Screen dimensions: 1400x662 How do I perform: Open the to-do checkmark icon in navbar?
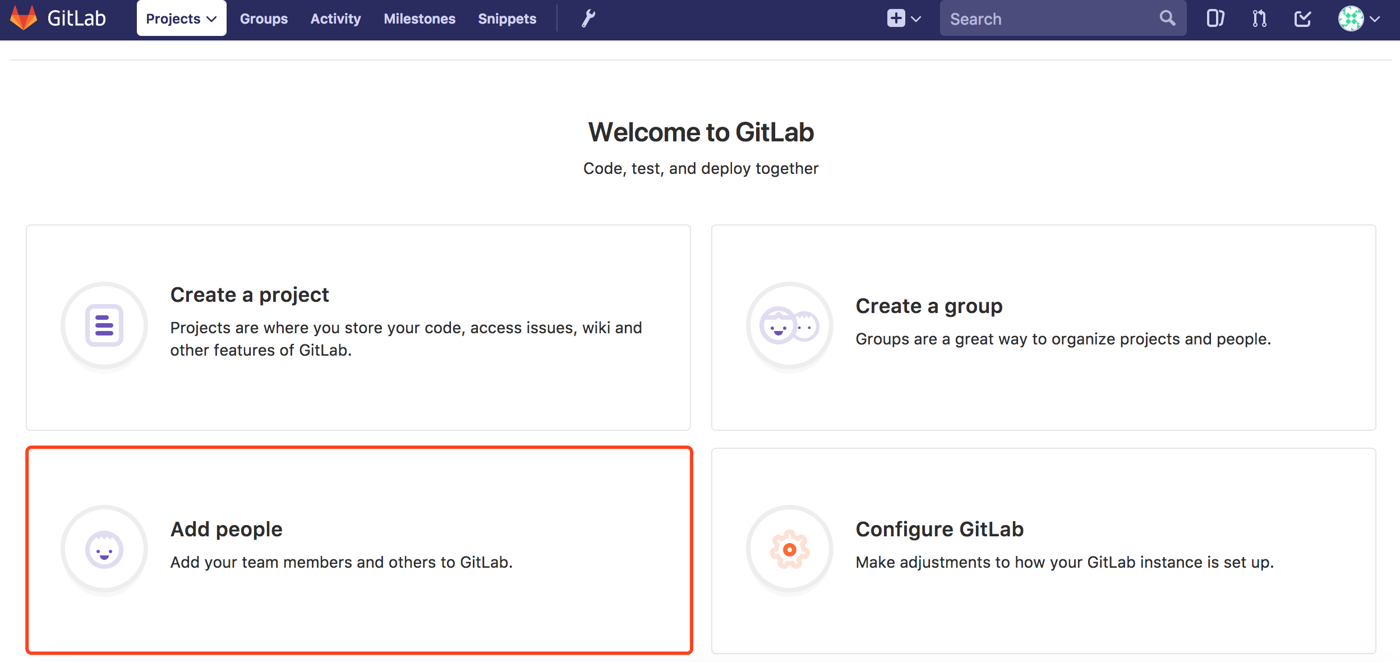(1302, 19)
